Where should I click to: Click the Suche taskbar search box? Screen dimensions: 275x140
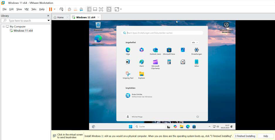[x=149, y=127]
